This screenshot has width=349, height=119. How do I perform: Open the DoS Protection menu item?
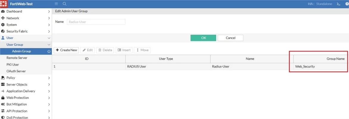click(26, 117)
